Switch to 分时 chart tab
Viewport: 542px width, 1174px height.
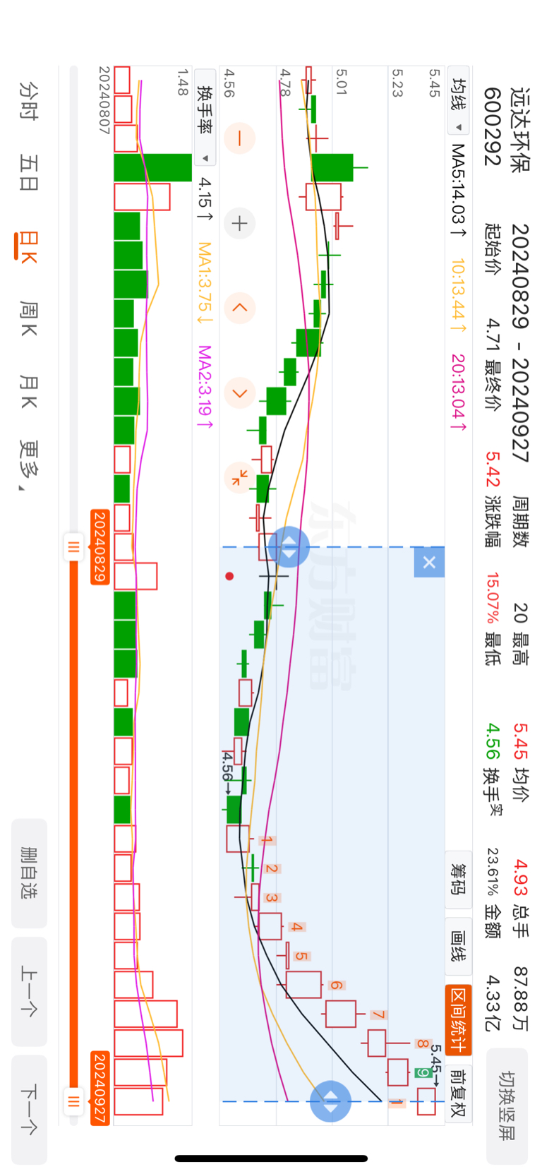pyautogui.click(x=28, y=101)
